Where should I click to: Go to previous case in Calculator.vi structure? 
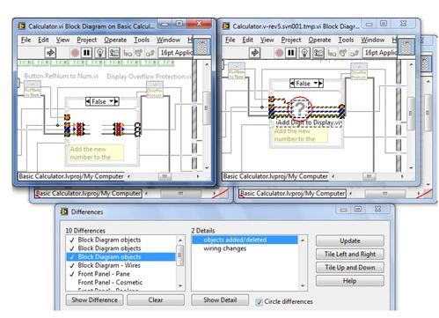(88, 101)
